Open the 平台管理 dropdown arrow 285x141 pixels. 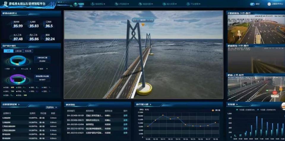(200, 4)
